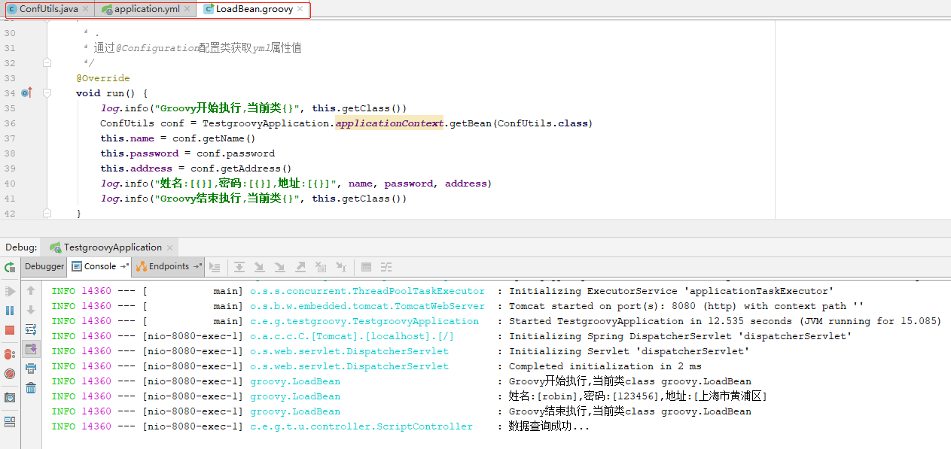The width and height of the screenshot is (951, 449).
Task: Click Trace Current Stream Chain icon
Action: pos(386,267)
